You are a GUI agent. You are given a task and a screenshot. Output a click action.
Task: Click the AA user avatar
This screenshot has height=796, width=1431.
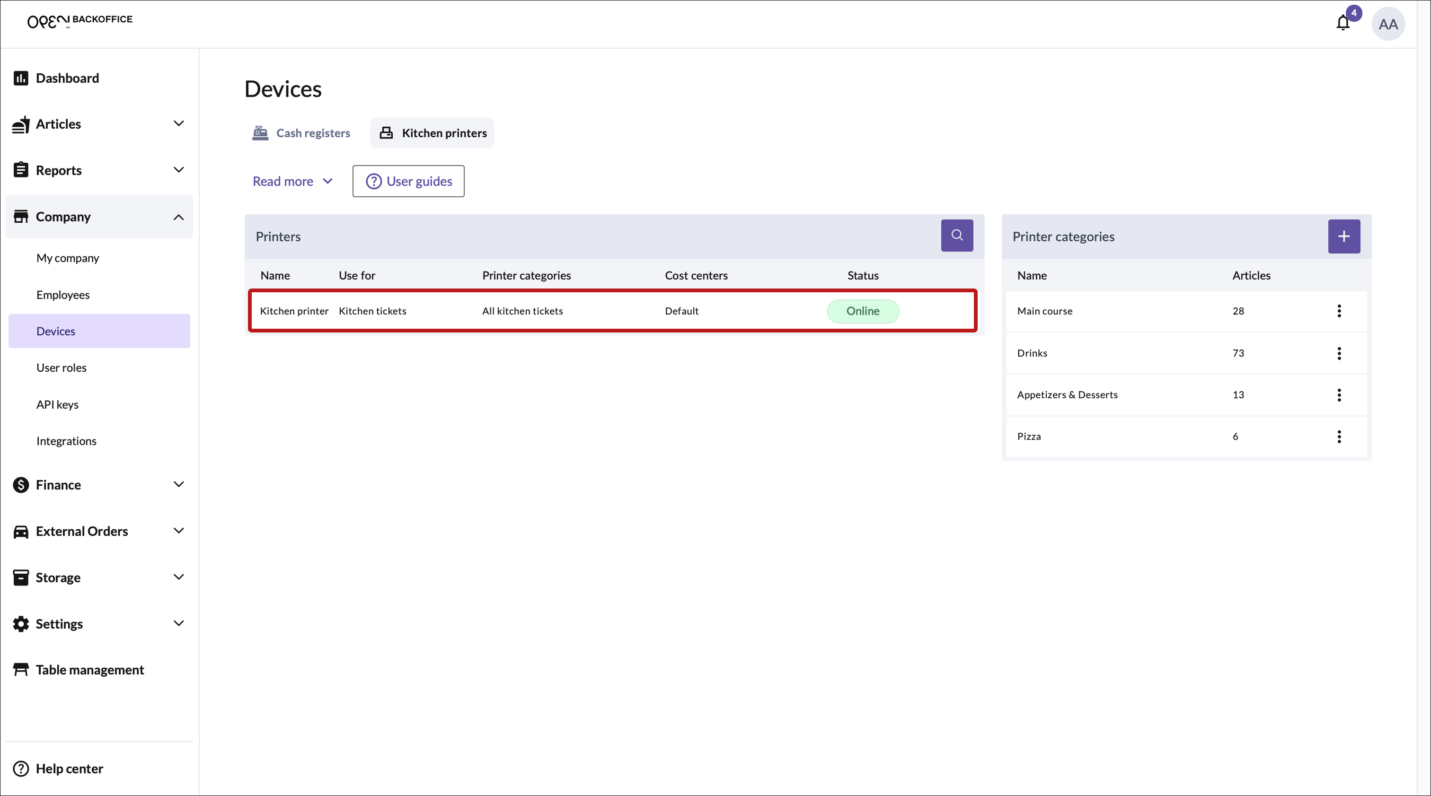pos(1387,24)
